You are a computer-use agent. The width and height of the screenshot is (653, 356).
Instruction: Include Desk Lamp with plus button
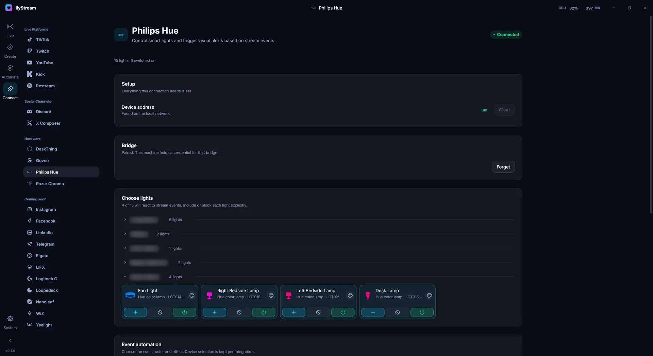(373, 313)
